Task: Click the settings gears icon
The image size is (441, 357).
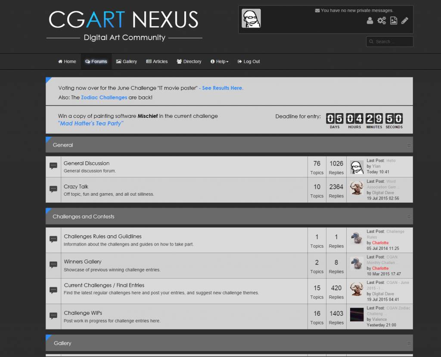Action: pos(382,21)
